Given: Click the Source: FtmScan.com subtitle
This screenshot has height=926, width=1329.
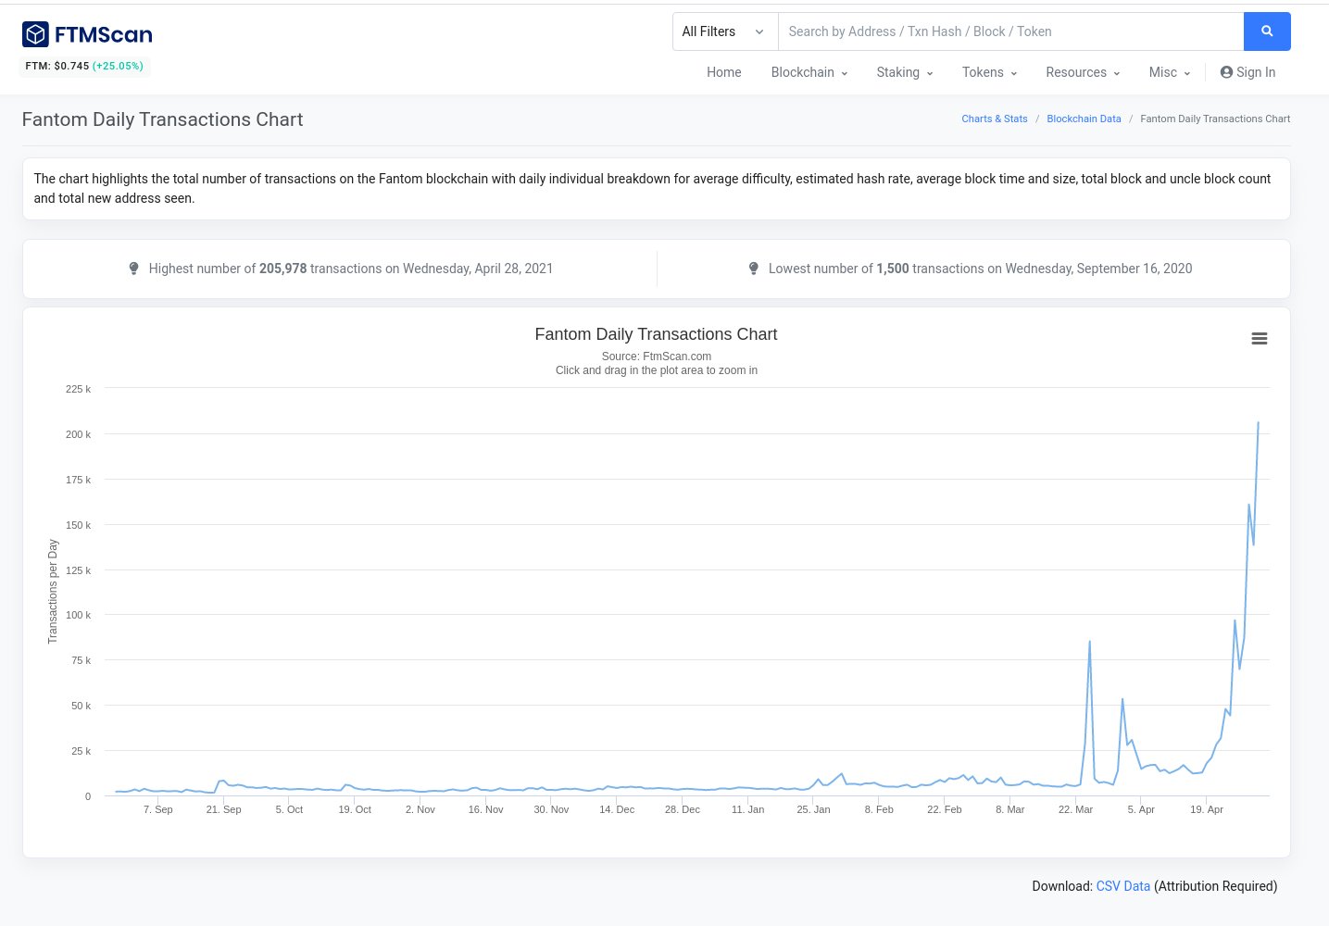Looking at the screenshot, I should pos(657,357).
